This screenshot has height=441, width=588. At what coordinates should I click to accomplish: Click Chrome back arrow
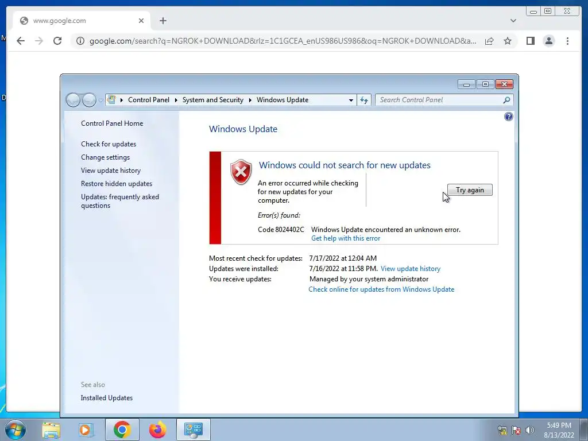(21, 41)
